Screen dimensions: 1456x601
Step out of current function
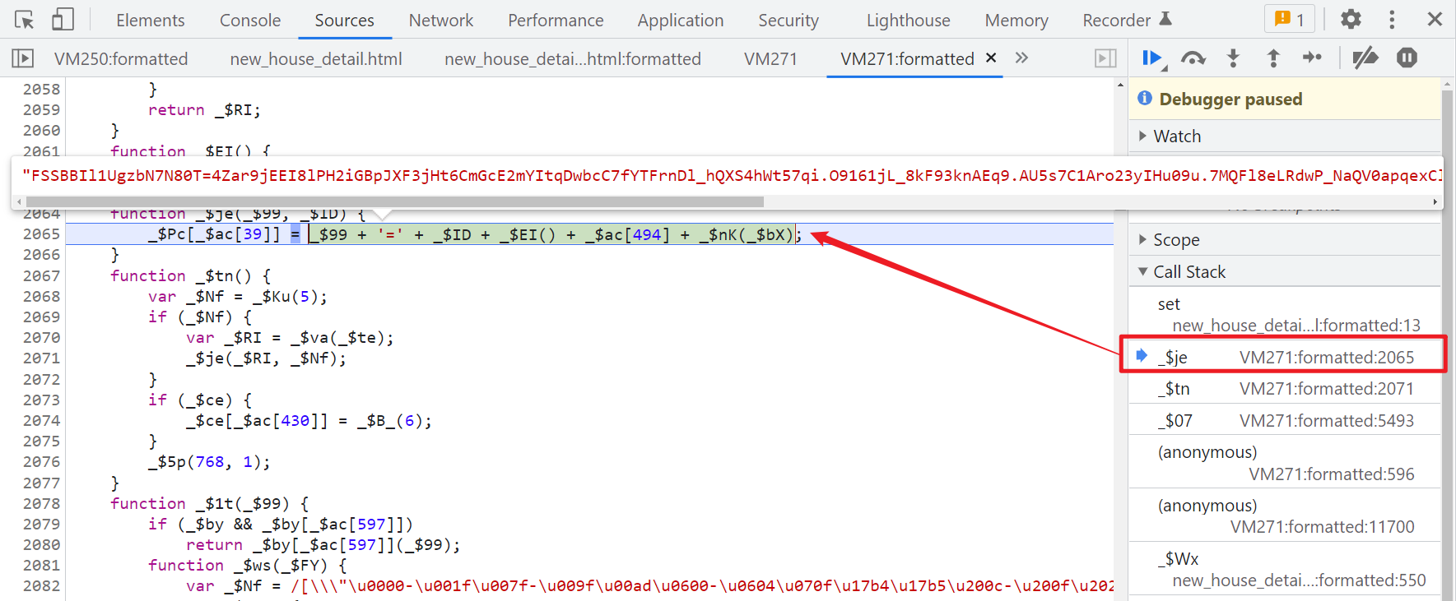[1273, 58]
